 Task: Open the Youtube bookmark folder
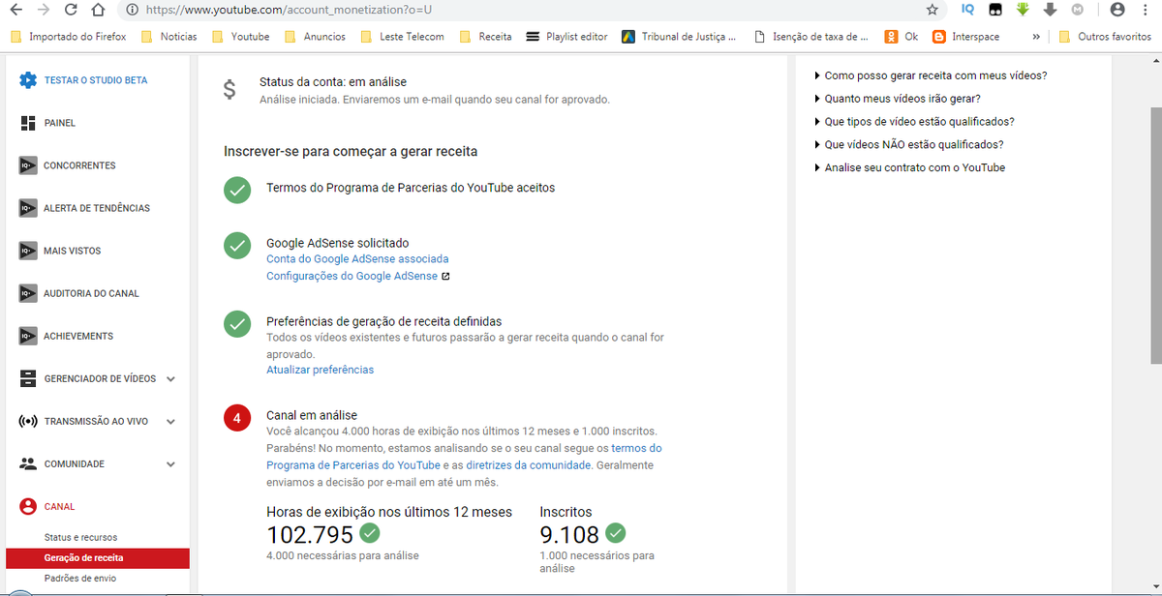tap(240, 36)
